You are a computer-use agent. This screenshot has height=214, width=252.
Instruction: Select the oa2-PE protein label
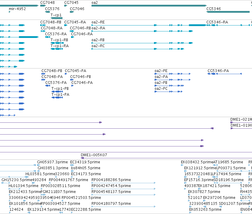[x=161, y=71]
